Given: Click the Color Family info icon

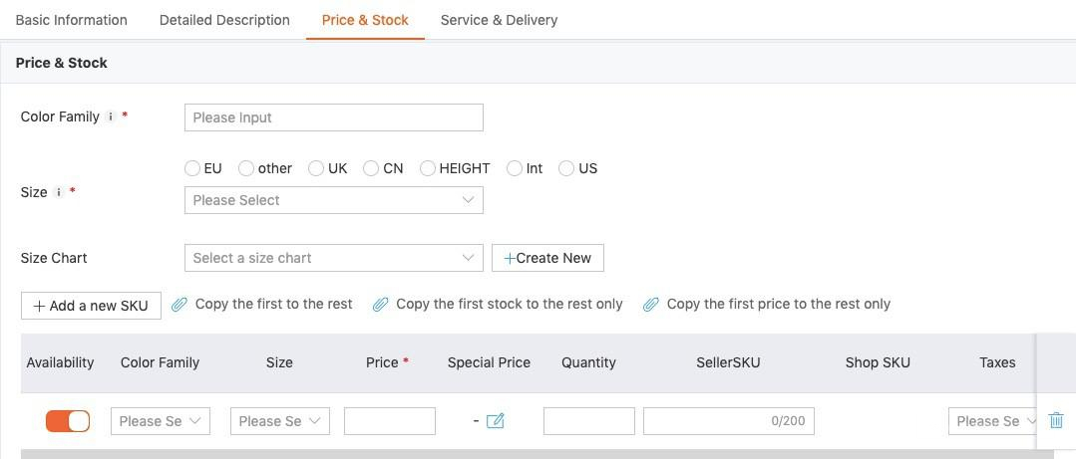Looking at the screenshot, I should tap(111, 116).
